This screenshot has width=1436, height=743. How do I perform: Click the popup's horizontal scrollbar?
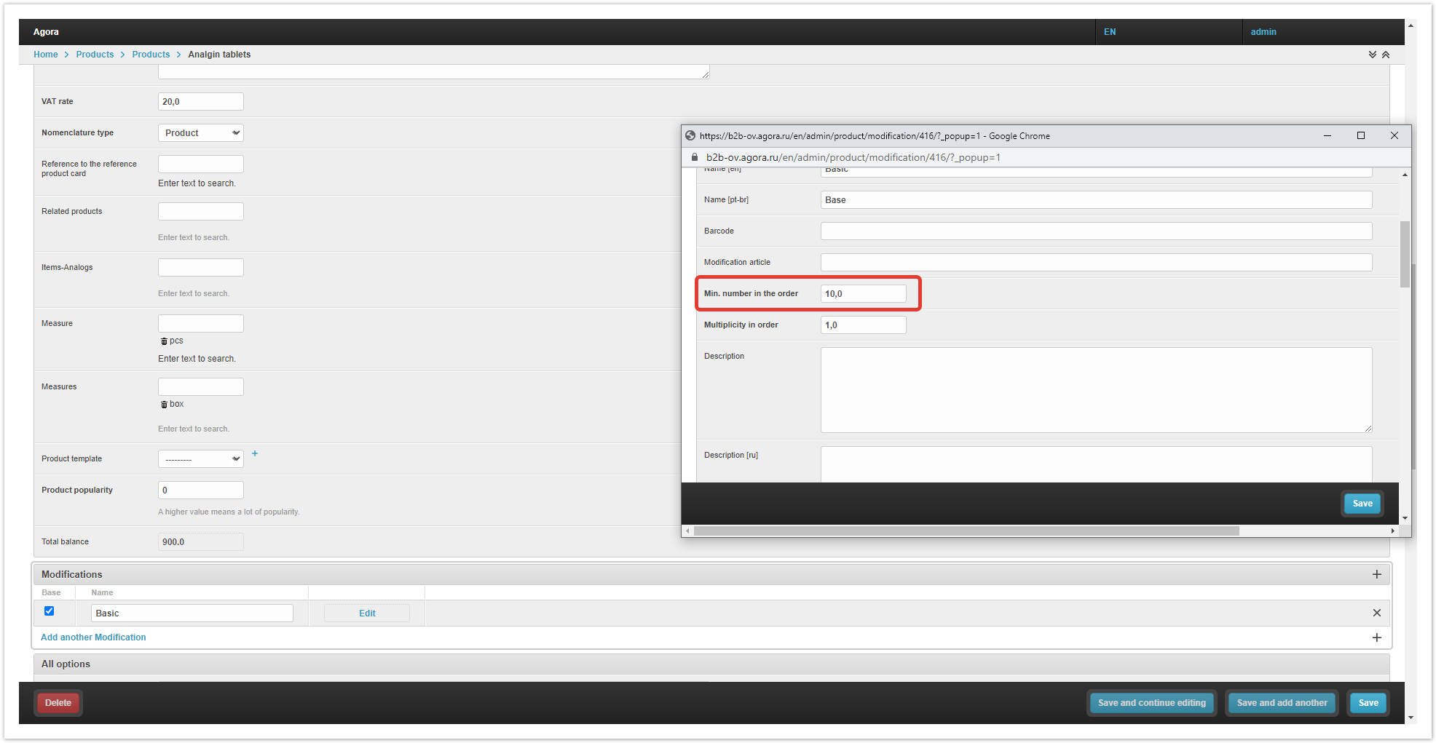pyautogui.click(x=966, y=531)
